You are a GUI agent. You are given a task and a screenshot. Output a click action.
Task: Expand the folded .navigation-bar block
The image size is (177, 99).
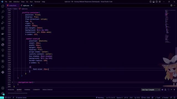[x=12, y=82]
